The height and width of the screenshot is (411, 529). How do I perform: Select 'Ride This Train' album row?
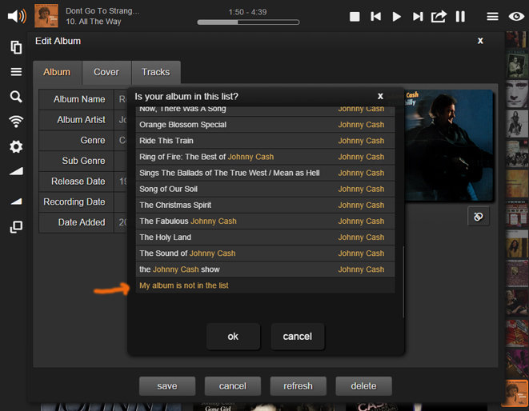click(265, 141)
